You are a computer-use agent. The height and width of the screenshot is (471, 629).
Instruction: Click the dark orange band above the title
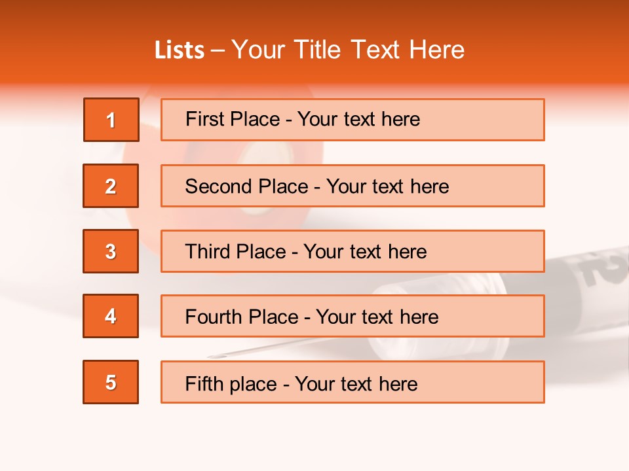tap(314, 14)
